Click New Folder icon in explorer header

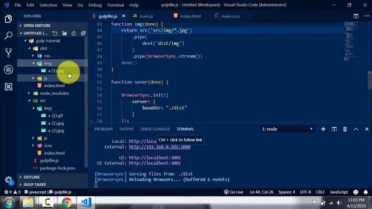65,33
